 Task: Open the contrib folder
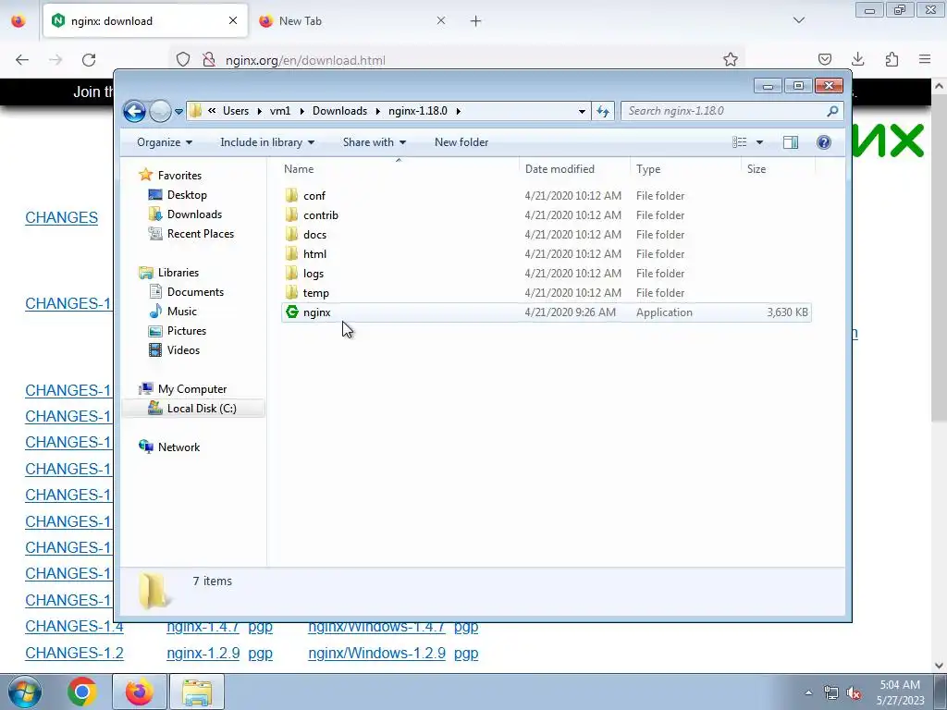[321, 214]
